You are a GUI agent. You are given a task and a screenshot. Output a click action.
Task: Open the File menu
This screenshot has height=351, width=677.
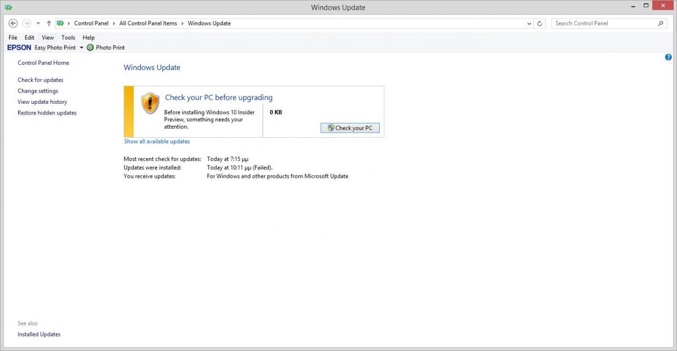tap(13, 37)
